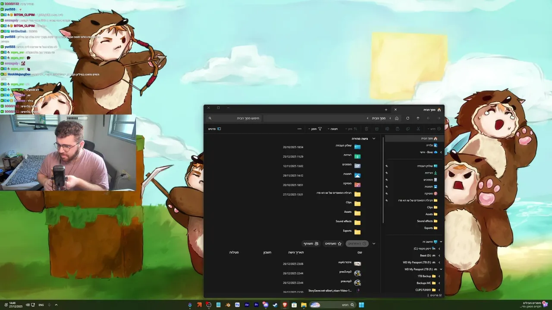552x310 pixels.
Task: Unpin תמונות using its sidebar pin
Action: click(x=386, y=186)
